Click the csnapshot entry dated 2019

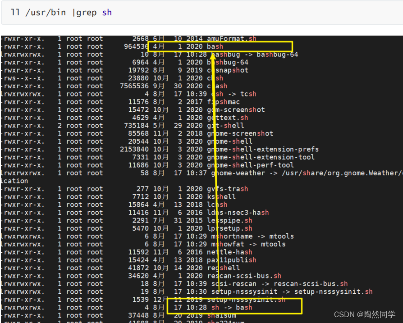(x=228, y=70)
